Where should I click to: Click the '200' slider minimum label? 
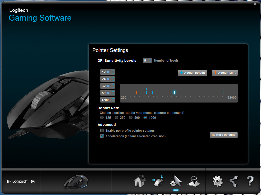coord(124,98)
